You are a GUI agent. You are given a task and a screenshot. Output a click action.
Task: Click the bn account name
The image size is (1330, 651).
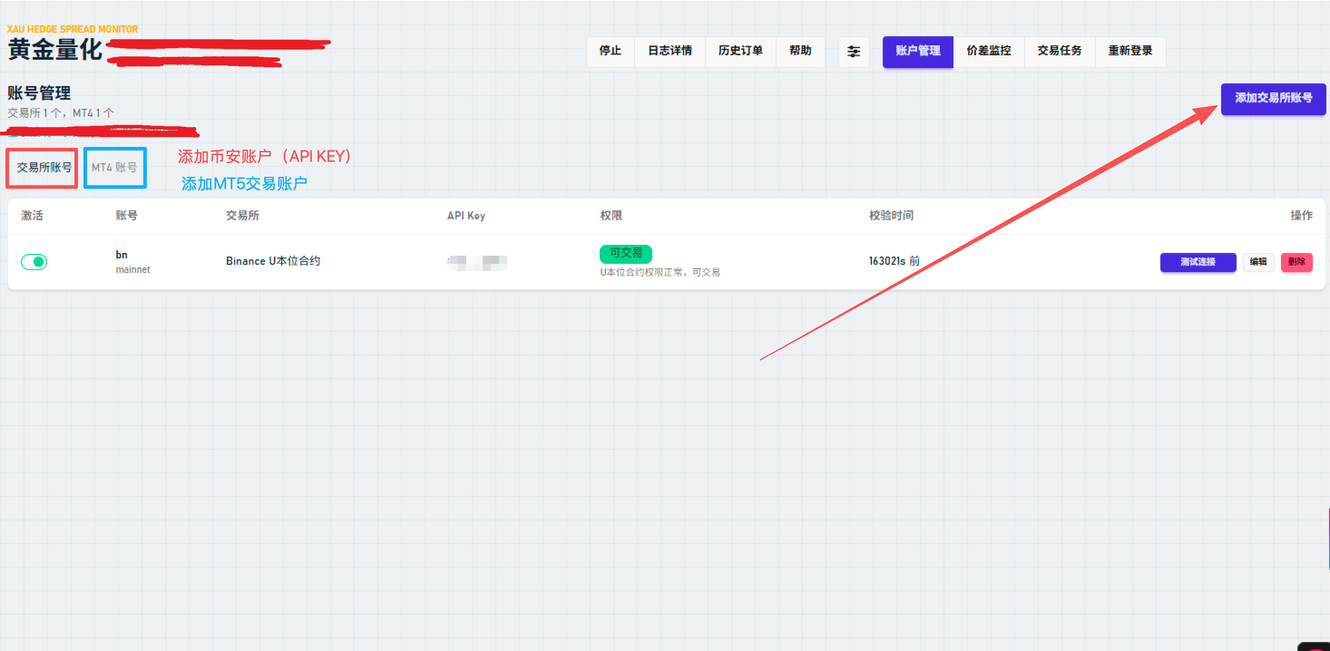tap(121, 255)
